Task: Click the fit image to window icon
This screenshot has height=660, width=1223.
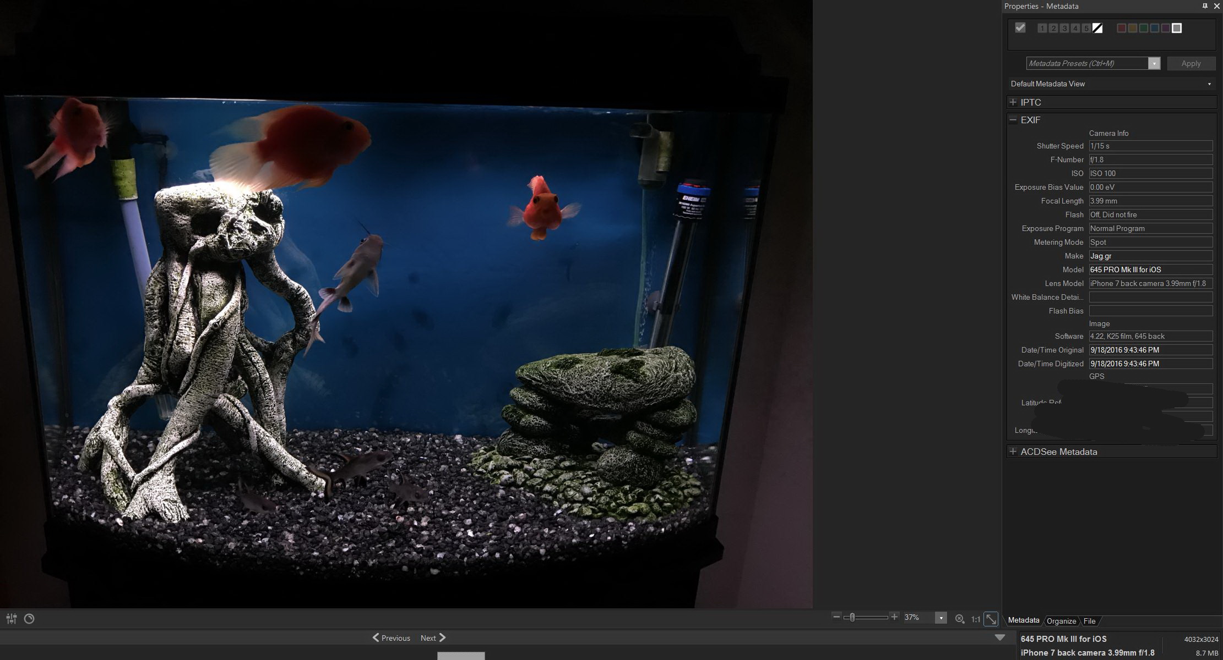Action: [x=991, y=619]
